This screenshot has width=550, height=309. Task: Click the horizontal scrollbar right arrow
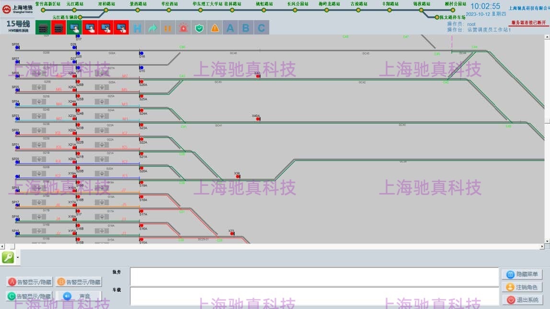click(542, 247)
